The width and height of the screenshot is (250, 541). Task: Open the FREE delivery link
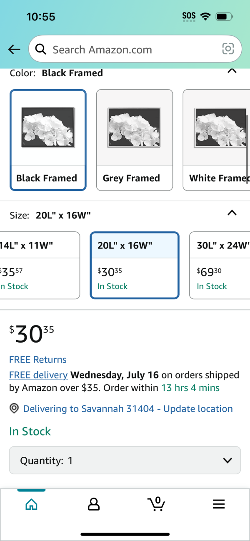[x=38, y=375]
